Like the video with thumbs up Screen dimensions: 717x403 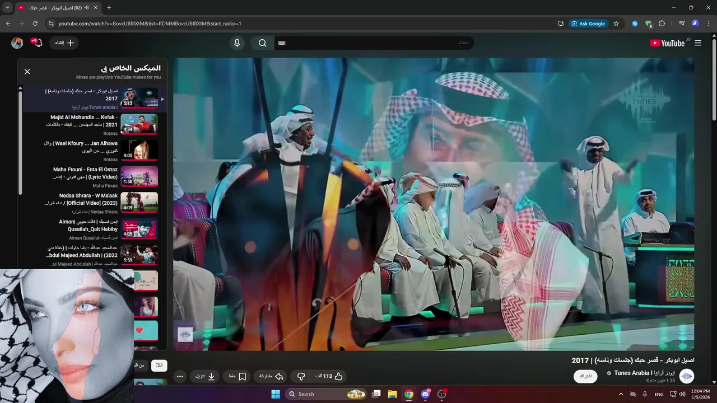[329, 377]
